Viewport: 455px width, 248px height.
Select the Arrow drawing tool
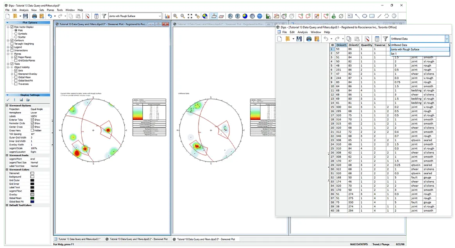coord(357,16)
